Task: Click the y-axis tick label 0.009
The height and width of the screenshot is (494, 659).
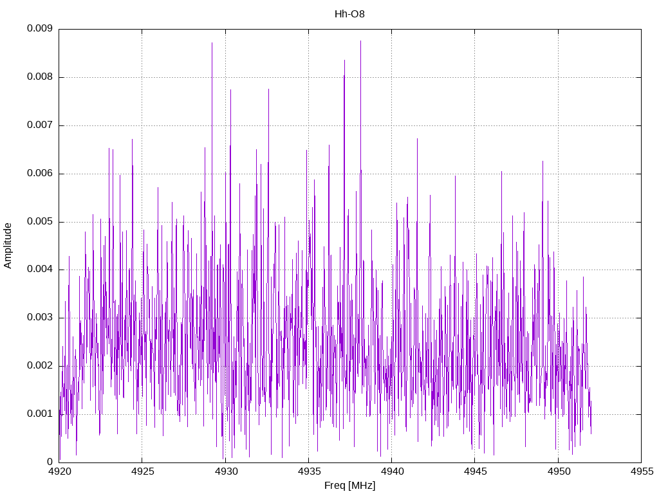Action: (40, 28)
